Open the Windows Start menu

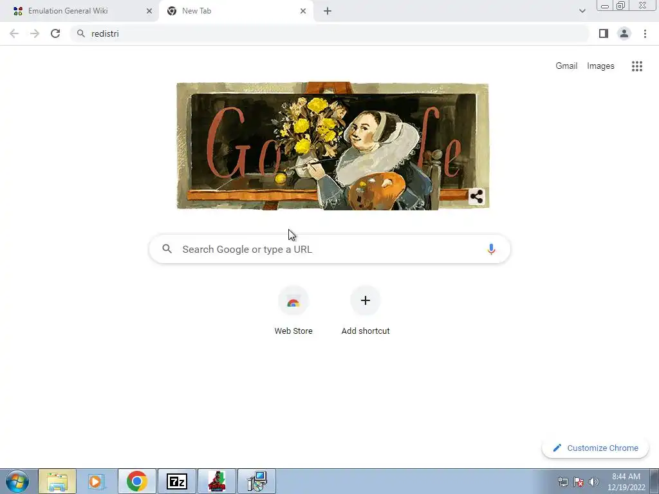[x=17, y=481]
